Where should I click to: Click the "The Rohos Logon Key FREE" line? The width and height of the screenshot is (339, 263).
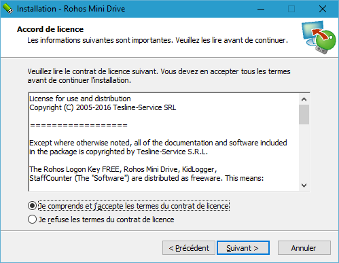point(123,169)
